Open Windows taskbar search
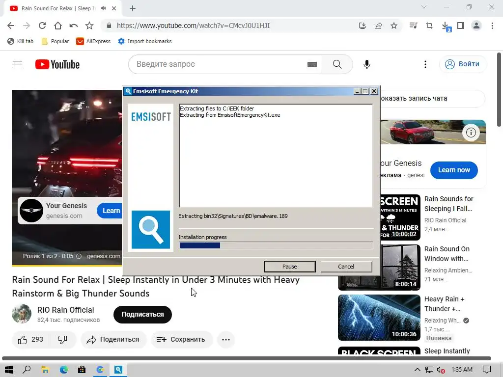Viewport: 503px width, 377px height. tap(27, 370)
